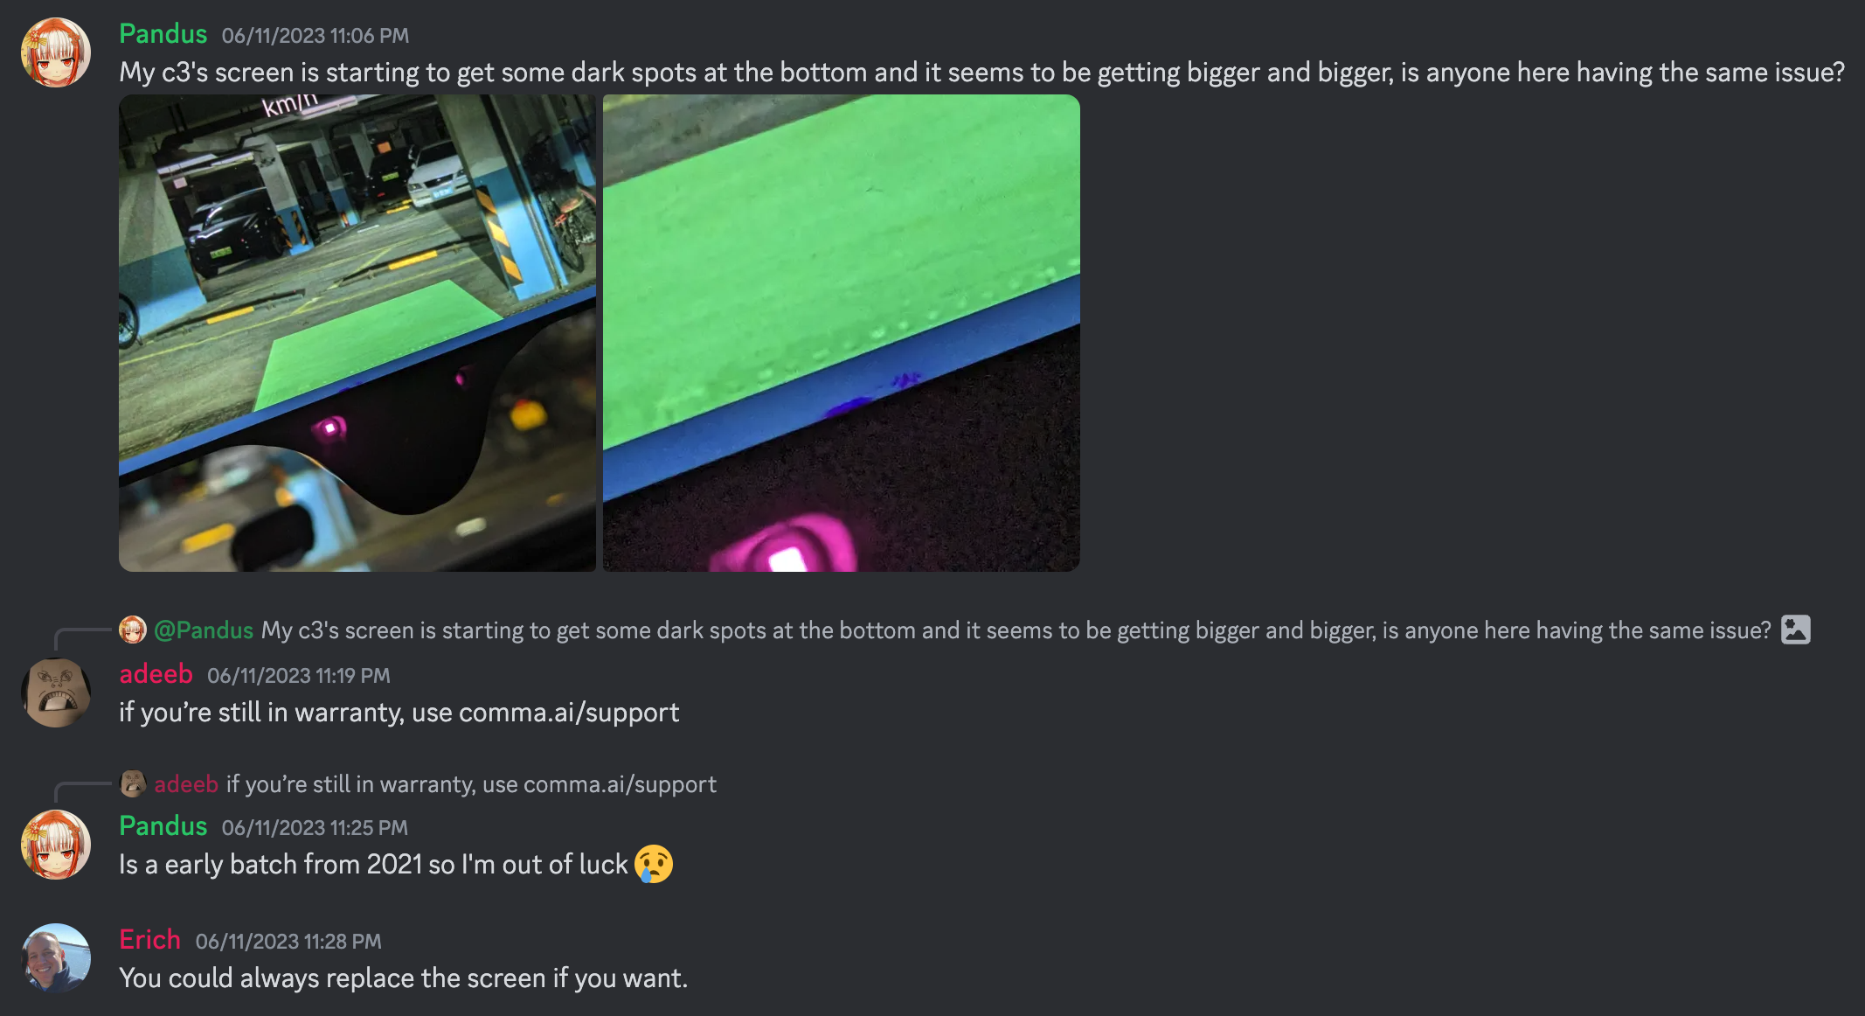The width and height of the screenshot is (1865, 1016).
Task: Click Erich's profile photo avatar
Action: [x=56, y=958]
